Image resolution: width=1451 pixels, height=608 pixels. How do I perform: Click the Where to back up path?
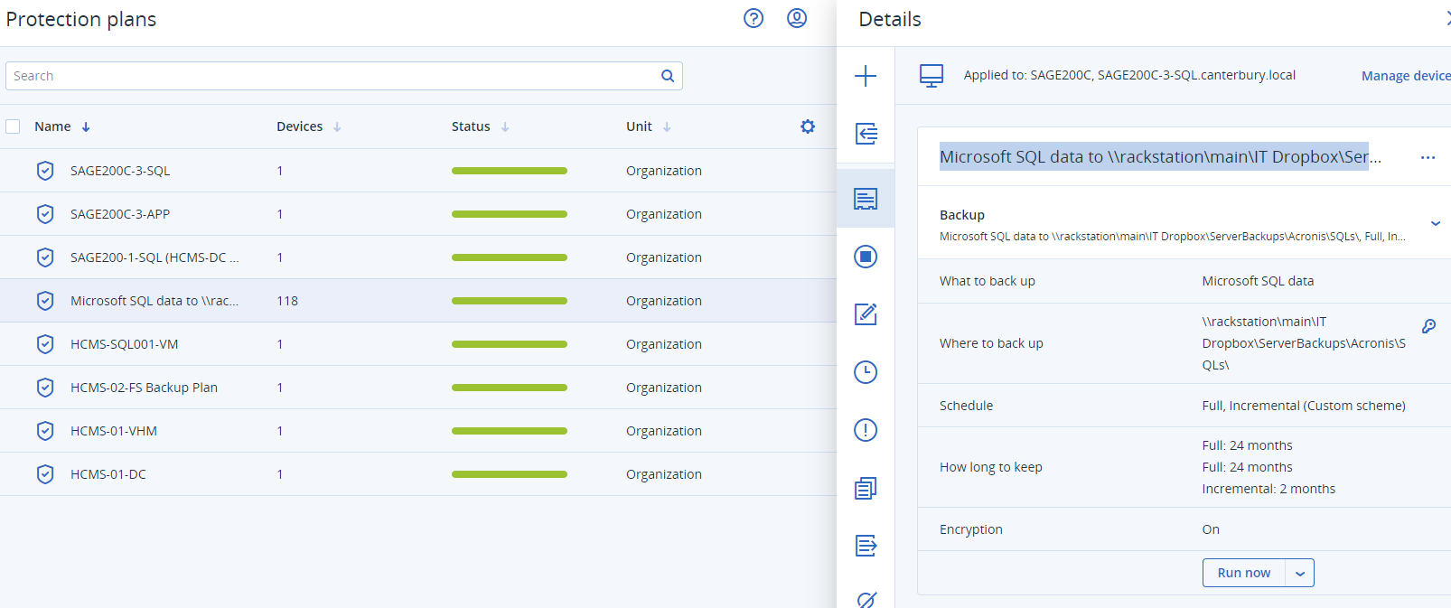point(1304,343)
